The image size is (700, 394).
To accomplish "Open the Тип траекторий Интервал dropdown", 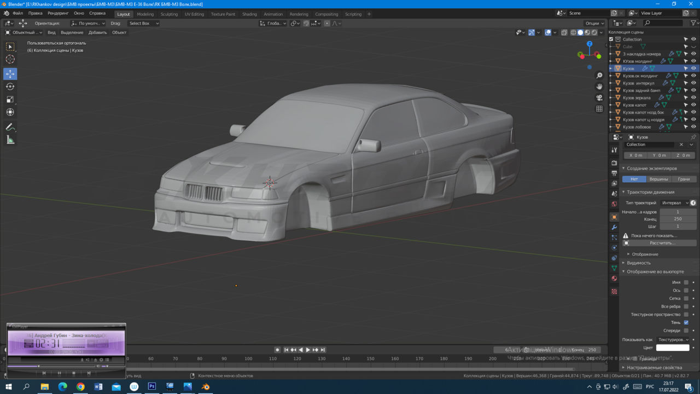I will pos(674,203).
